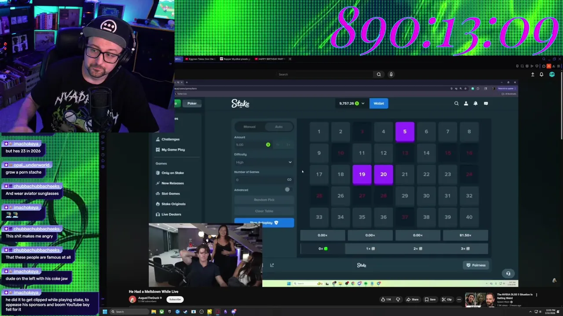The width and height of the screenshot is (563, 316).
Task: Click the YouTube Search input field
Action: point(325,74)
